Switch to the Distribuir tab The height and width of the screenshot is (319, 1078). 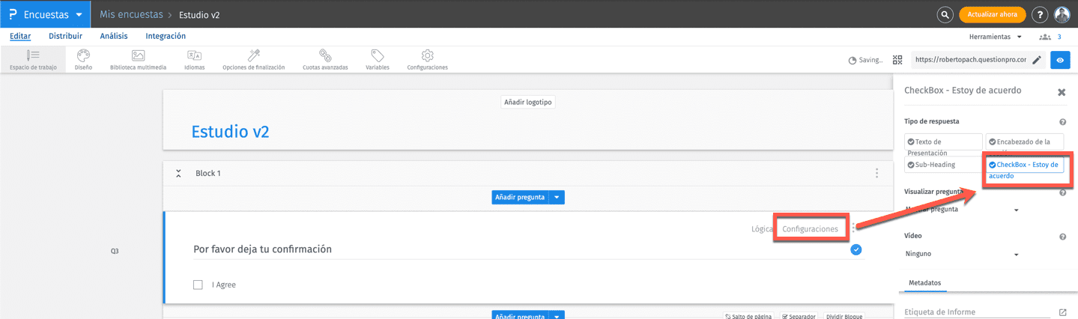pyautogui.click(x=65, y=36)
